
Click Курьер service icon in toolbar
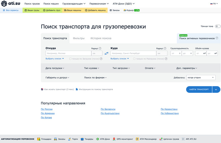tap(125, 10)
